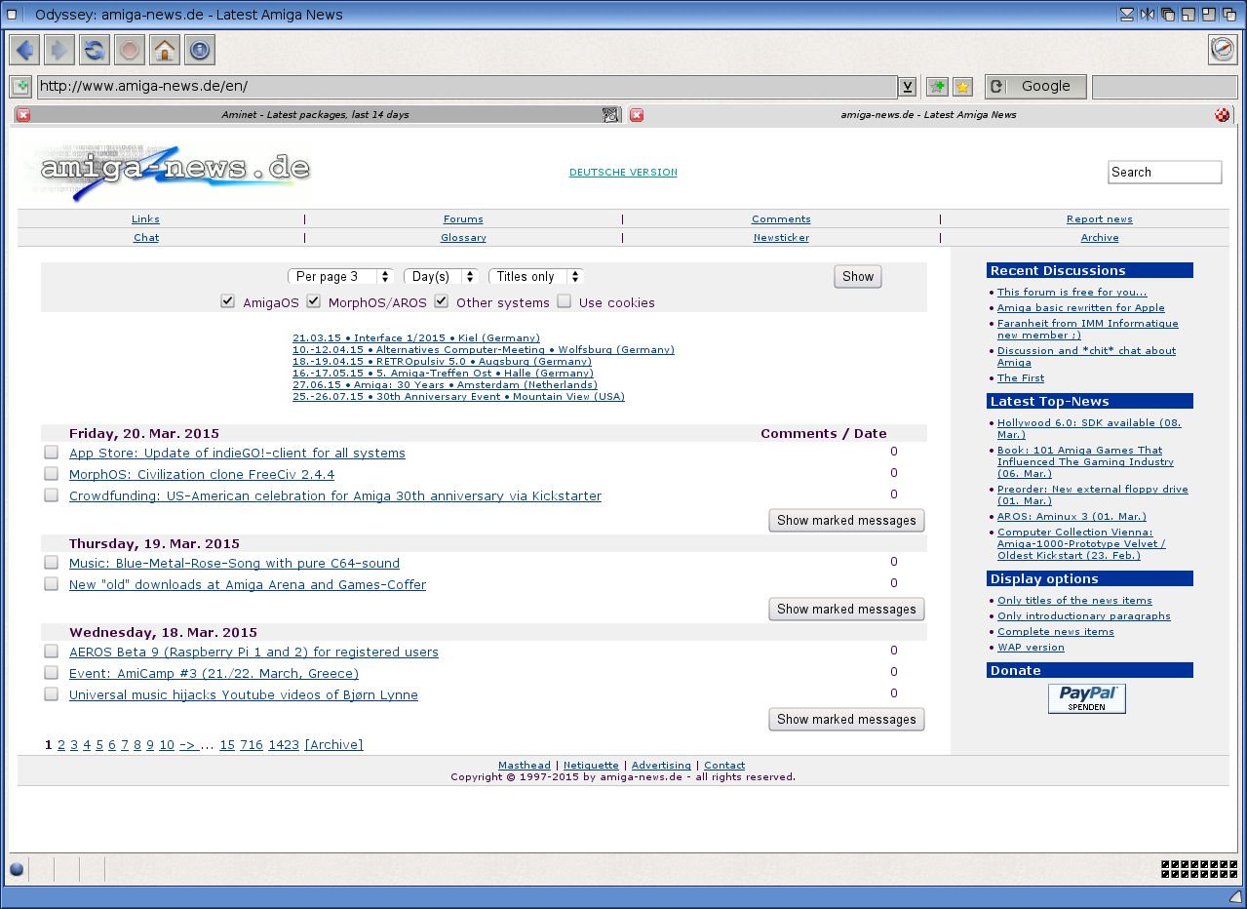Click the site Search field
The width and height of the screenshot is (1247, 909).
(x=1165, y=172)
